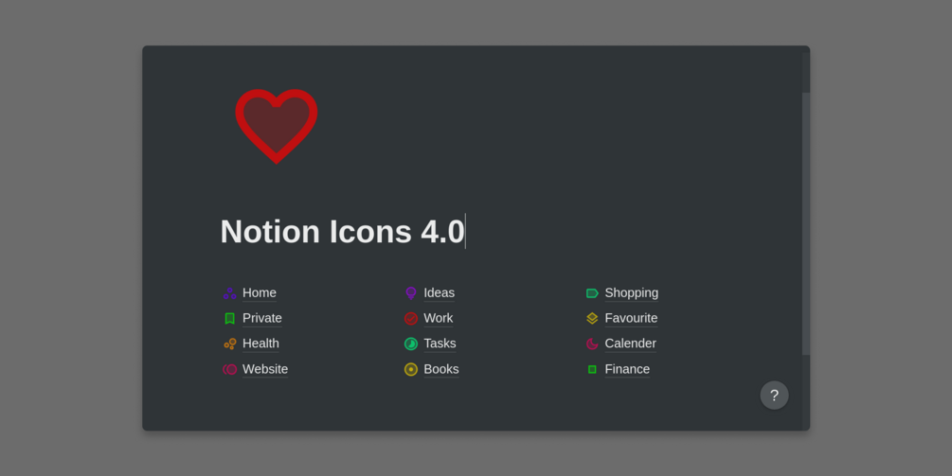Click the yellow circle icon beside Books

tap(411, 369)
